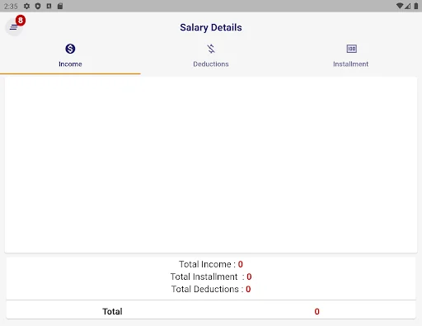This screenshot has width=422, height=326.
Task: Click the Salary Details title
Action: pyautogui.click(x=211, y=27)
